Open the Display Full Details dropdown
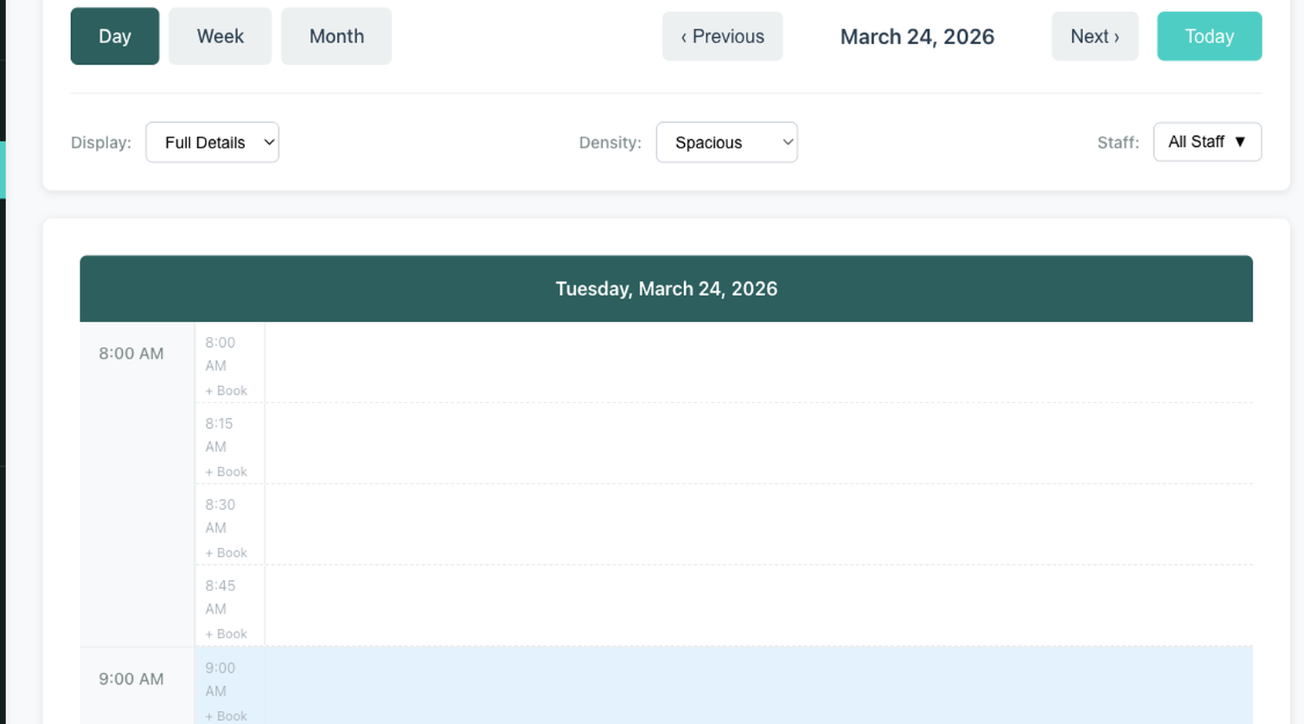Viewport: 1304px width, 724px height. (x=212, y=142)
